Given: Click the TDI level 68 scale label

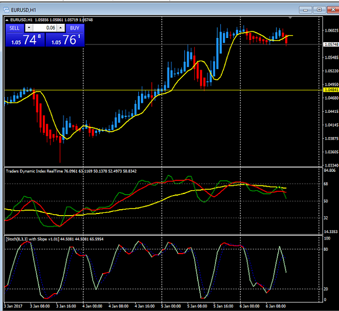Looking at the screenshot, I should (326, 184).
